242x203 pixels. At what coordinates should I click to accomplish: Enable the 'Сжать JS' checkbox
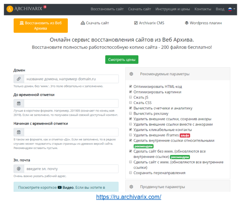point(131,97)
